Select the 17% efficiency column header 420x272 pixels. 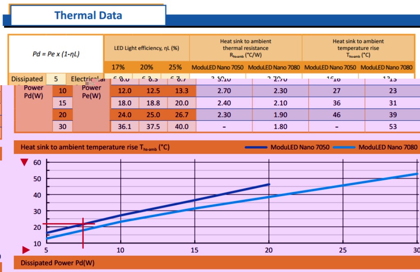point(118,67)
